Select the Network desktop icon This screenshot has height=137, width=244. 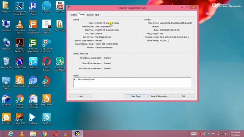coord(6,44)
